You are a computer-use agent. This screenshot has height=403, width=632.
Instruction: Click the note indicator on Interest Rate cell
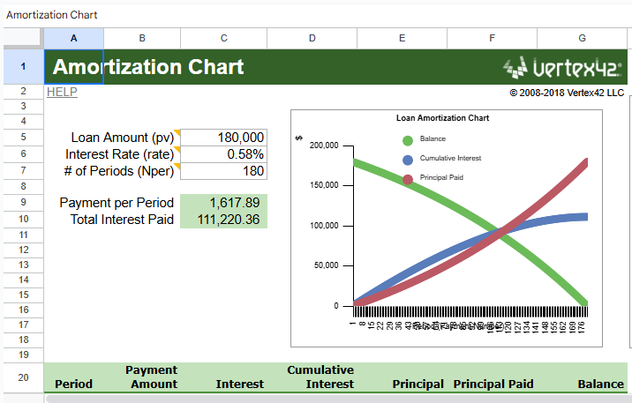[x=176, y=149]
